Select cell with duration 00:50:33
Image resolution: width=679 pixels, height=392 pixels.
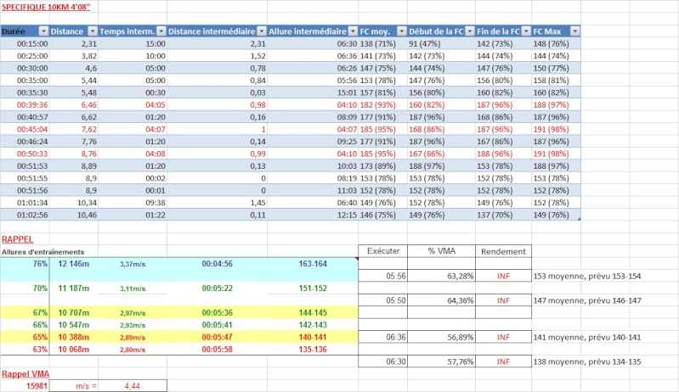(25, 154)
